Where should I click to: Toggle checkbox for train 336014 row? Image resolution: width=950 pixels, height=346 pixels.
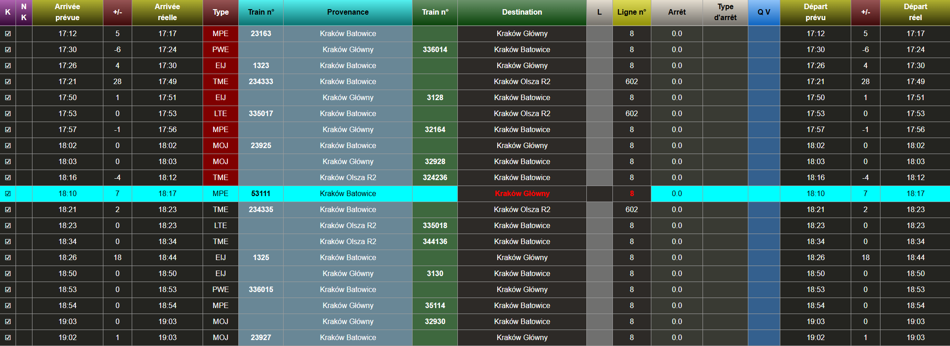coord(8,49)
